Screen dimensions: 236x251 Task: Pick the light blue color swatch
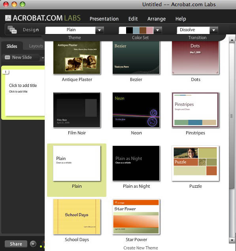136,30
